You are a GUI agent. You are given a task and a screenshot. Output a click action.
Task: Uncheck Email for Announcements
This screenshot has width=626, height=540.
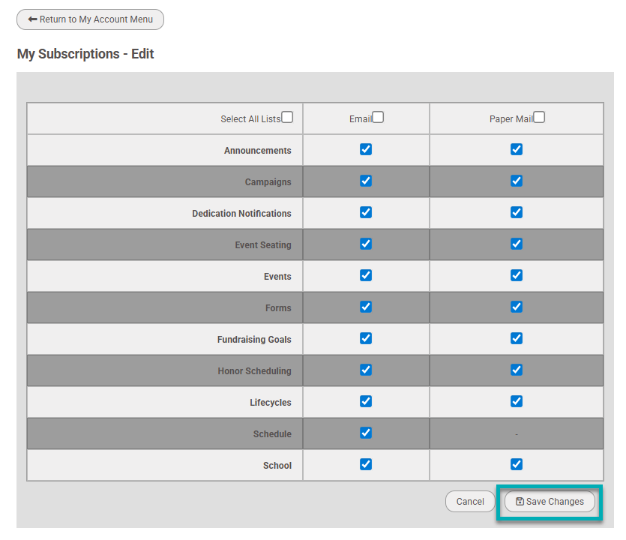(366, 149)
